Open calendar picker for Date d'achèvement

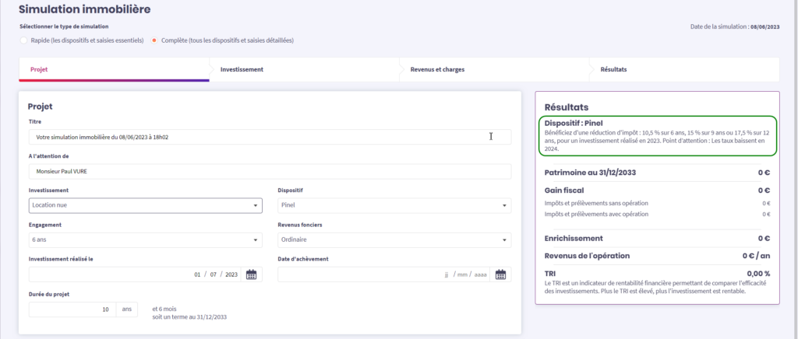point(500,274)
